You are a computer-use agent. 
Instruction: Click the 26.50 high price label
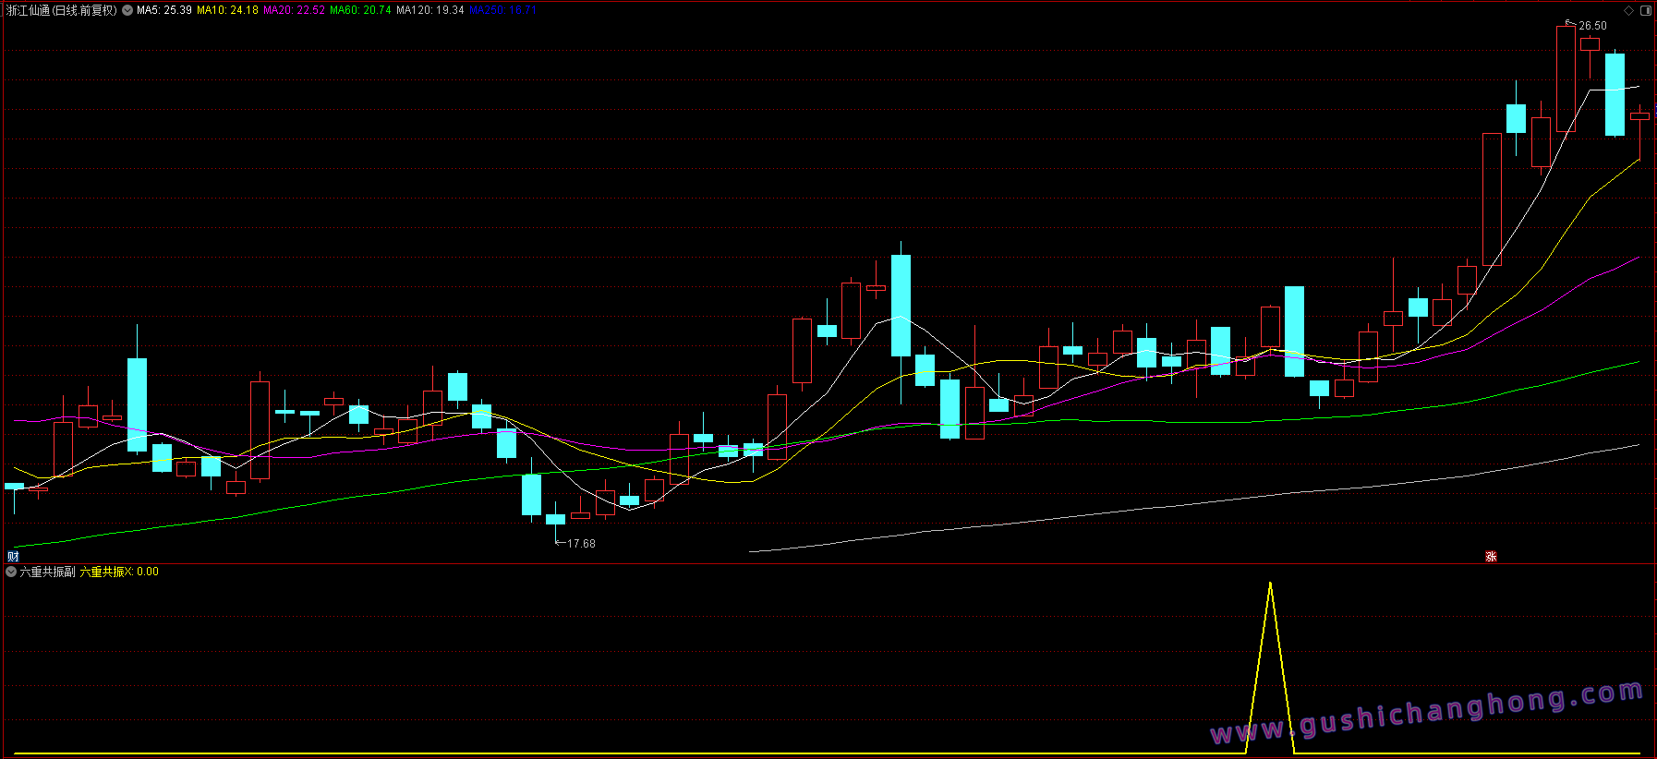[x=1592, y=26]
